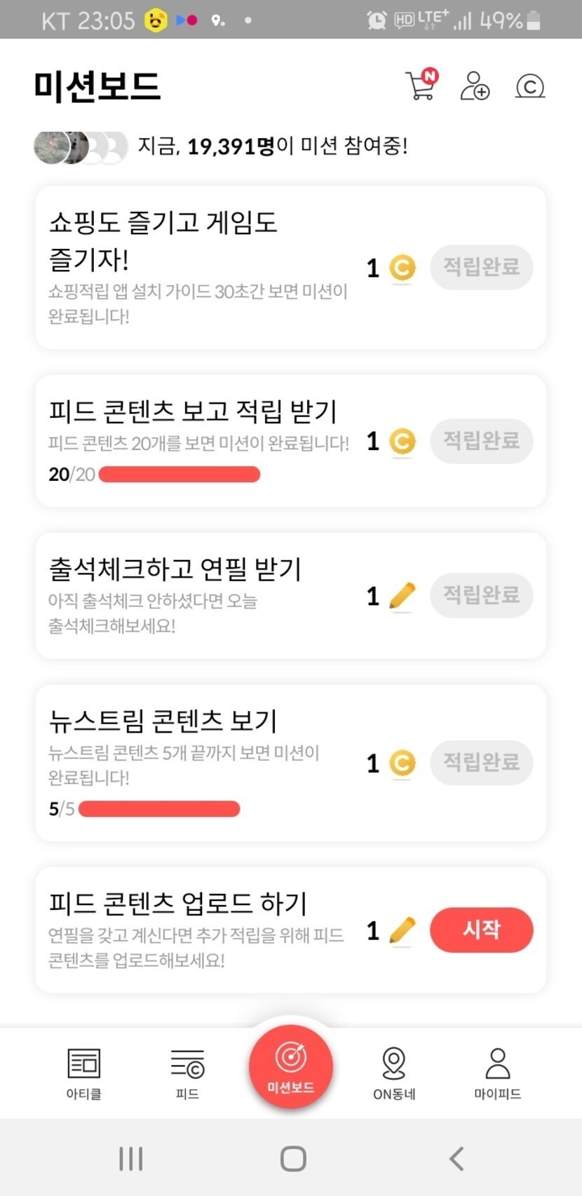Open the coin balance icon in header
Image resolution: width=582 pixels, height=1196 pixels.
(x=530, y=86)
